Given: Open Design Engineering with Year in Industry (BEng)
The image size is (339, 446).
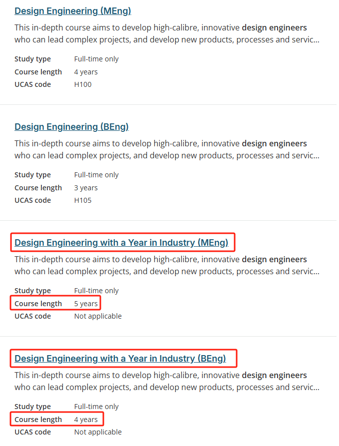Looking at the screenshot, I should pyautogui.click(x=120, y=359).
